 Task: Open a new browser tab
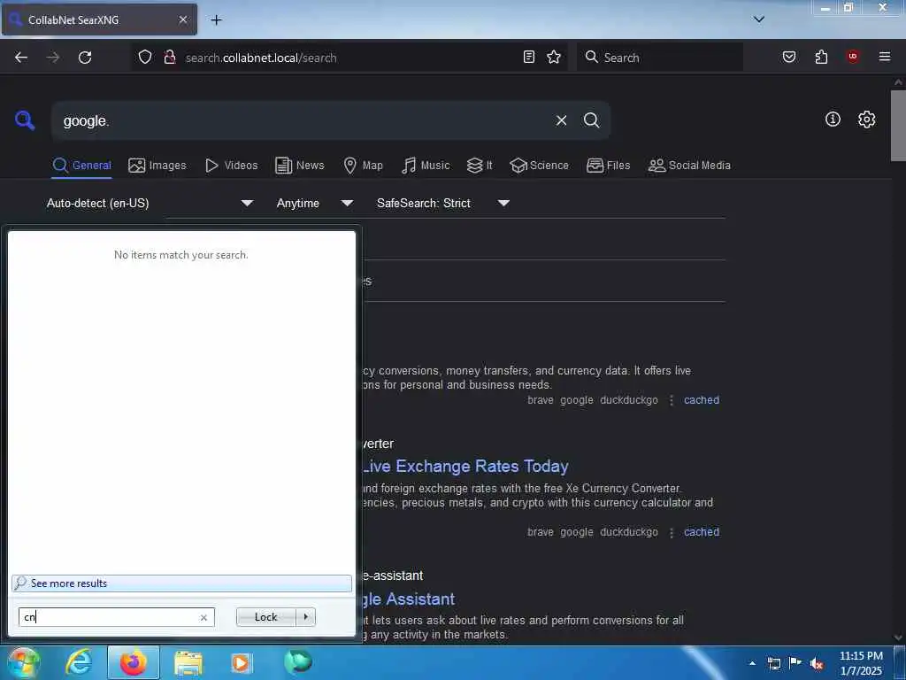pyautogui.click(x=216, y=19)
